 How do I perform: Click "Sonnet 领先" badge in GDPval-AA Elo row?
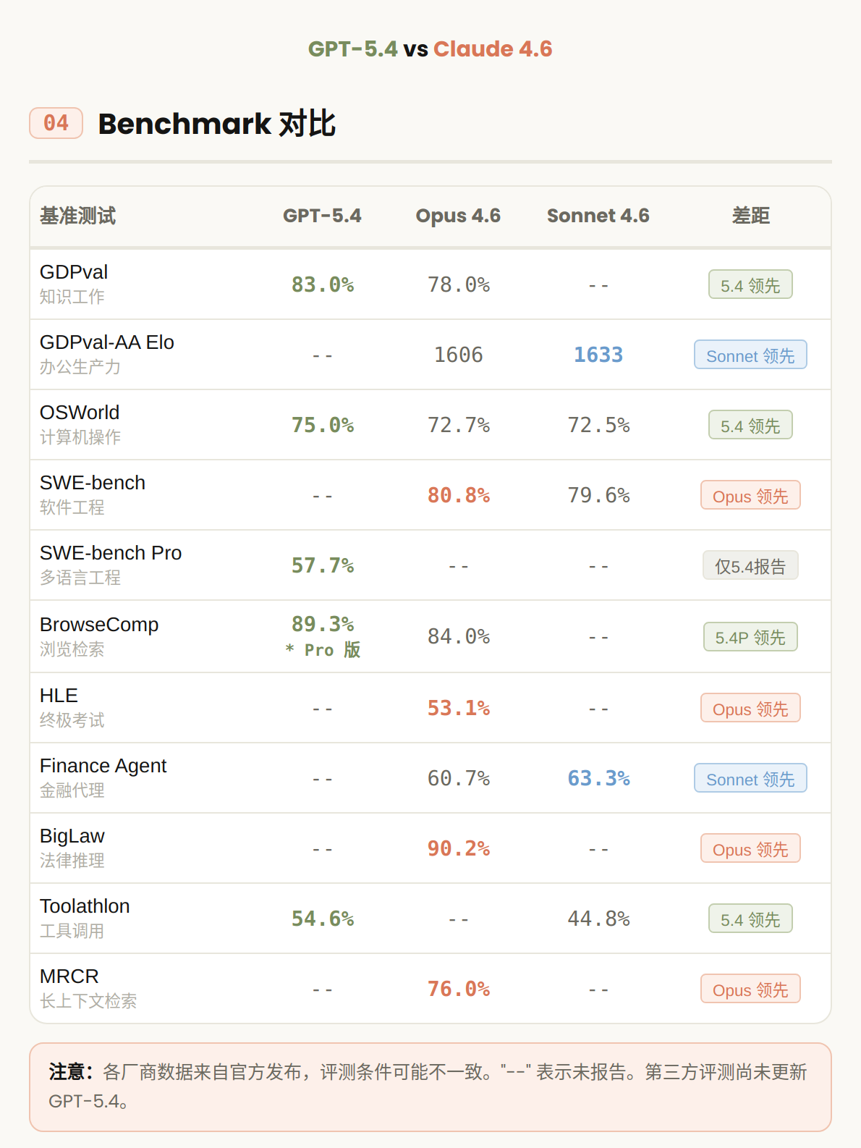point(750,355)
